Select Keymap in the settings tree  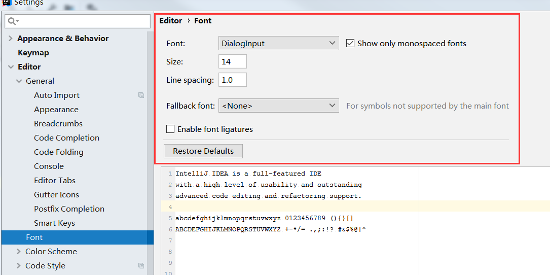tap(33, 53)
